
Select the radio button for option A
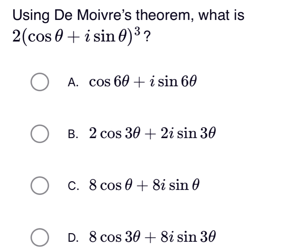pos(40,82)
